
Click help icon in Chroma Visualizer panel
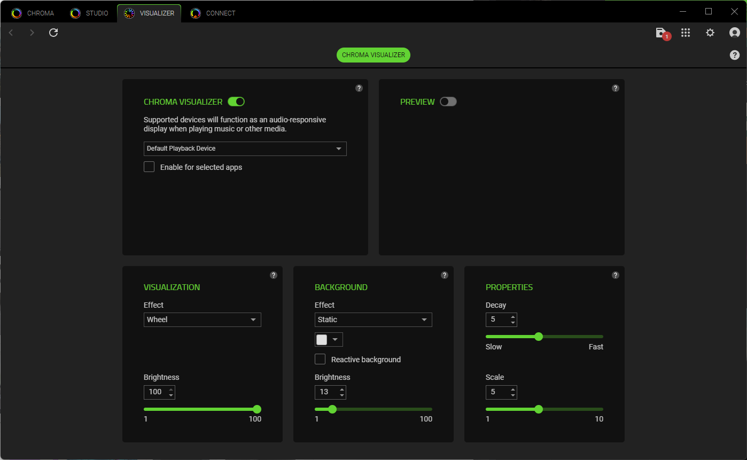[359, 88]
